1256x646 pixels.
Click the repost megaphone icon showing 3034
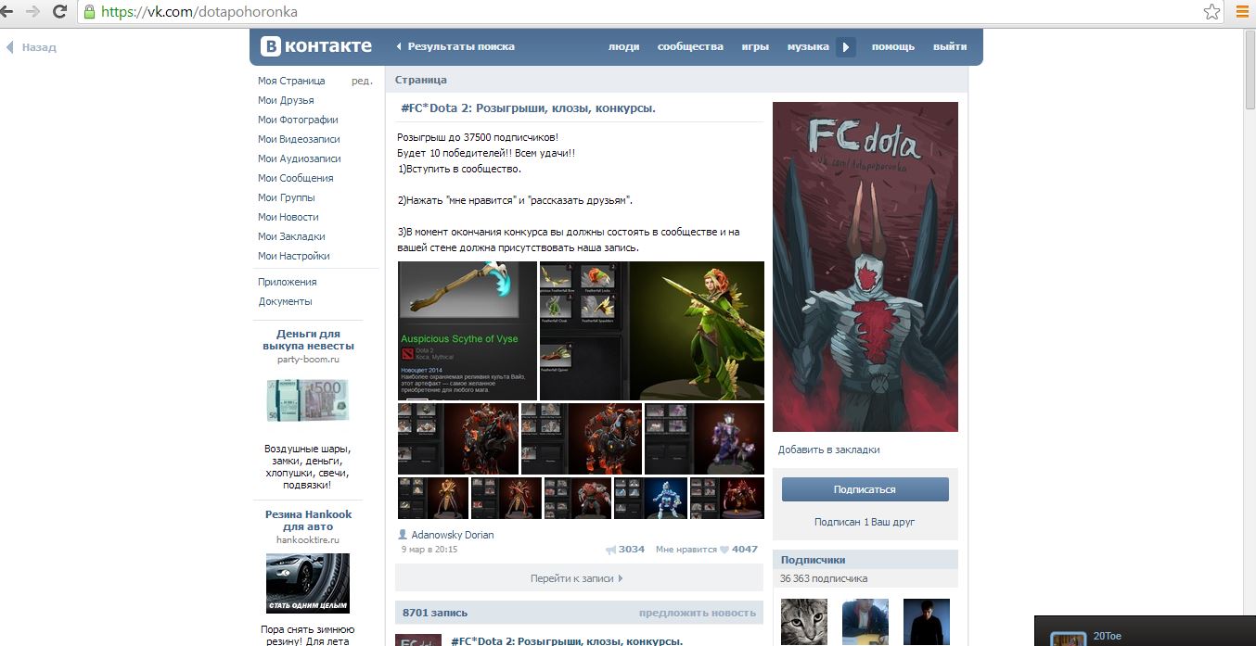pos(610,550)
